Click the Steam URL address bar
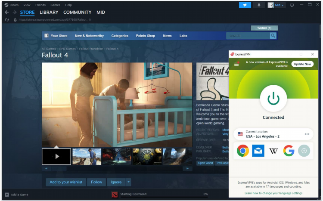 [x=55, y=20]
